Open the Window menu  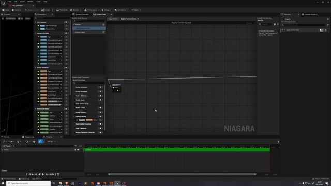tap(30, 2)
